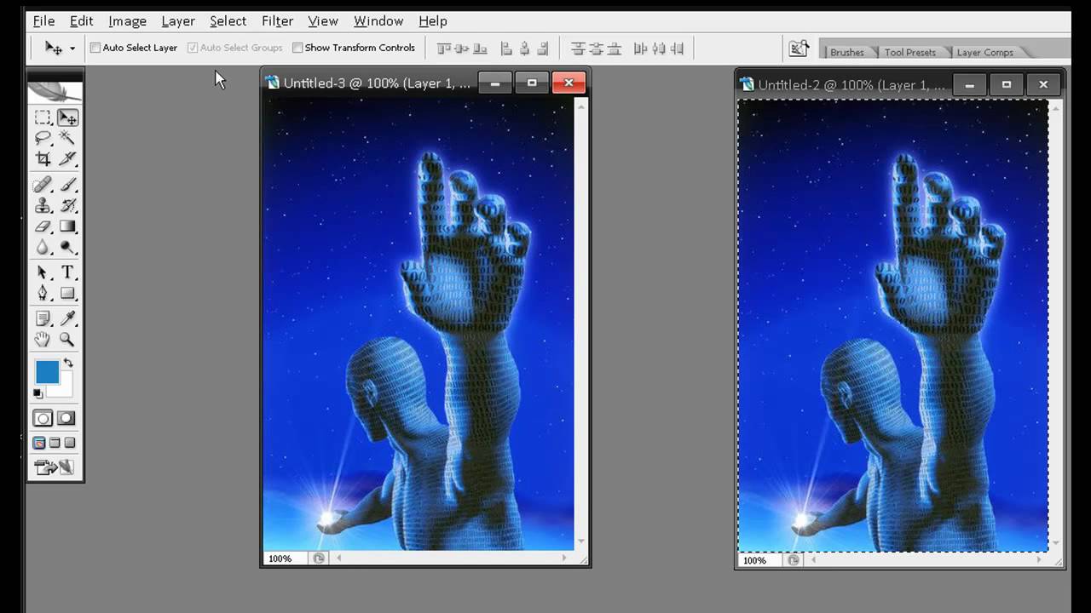1091x613 pixels.
Task: Open the File menu
Action: pyautogui.click(x=43, y=20)
